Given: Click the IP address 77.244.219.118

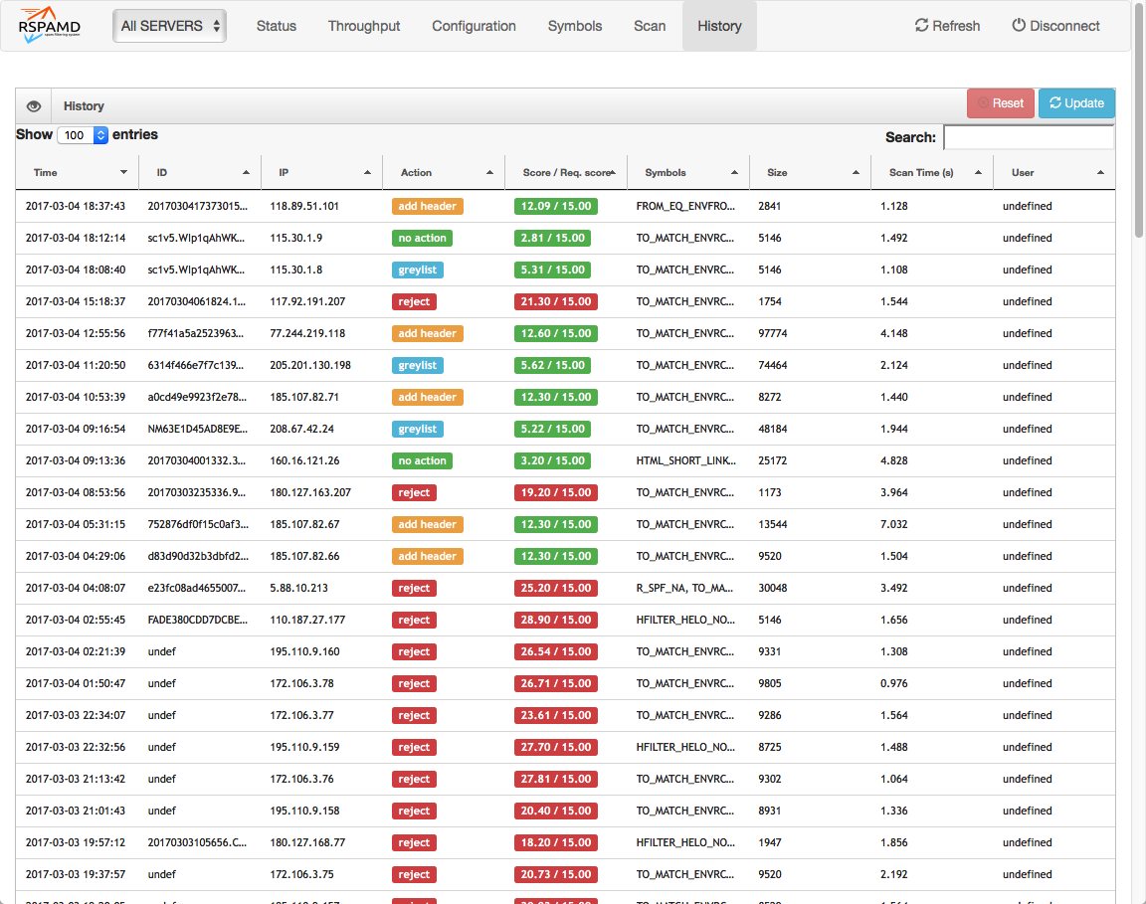Looking at the screenshot, I should pyautogui.click(x=307, y=333).
